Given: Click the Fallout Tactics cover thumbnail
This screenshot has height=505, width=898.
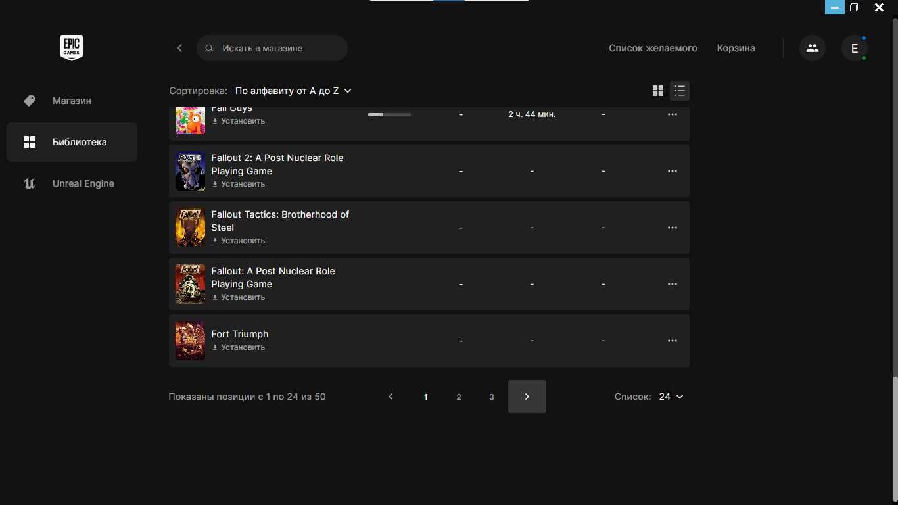Looking at the screenshot, I should [190, 228].
